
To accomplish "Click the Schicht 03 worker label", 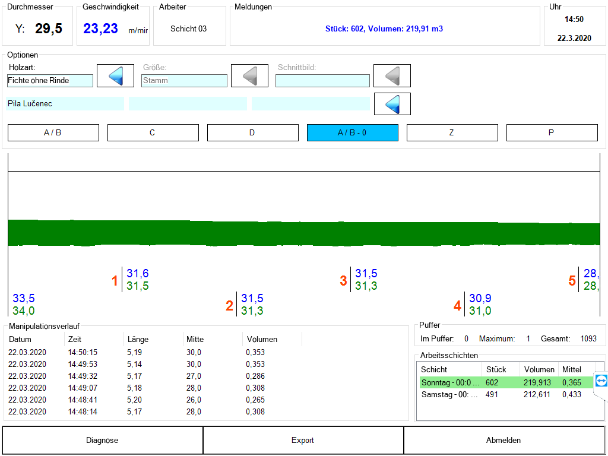I will pyautogui.click(x=188, y=28).
